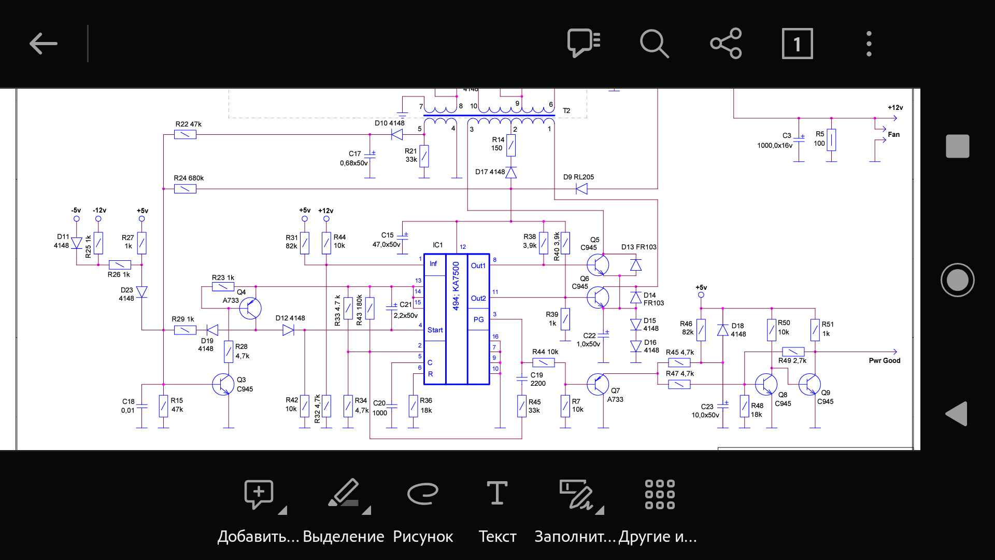Screen dimensions: 995x560
Task: Open page number 1 indicator
Action: (797, 44)
